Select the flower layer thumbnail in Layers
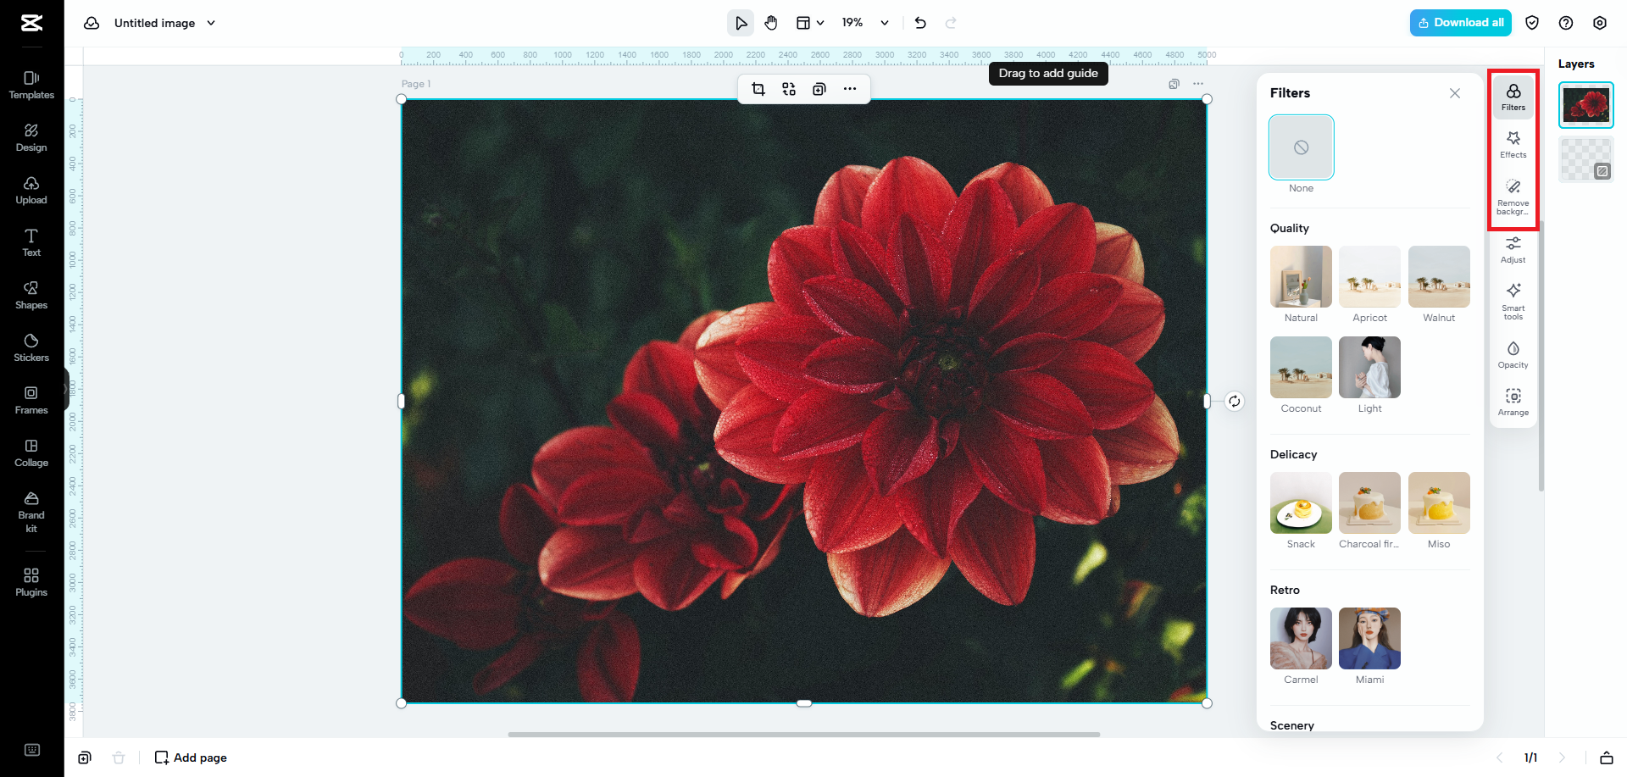The image size is (1627, 777). pyautogui.click(x=1585, y=104)
